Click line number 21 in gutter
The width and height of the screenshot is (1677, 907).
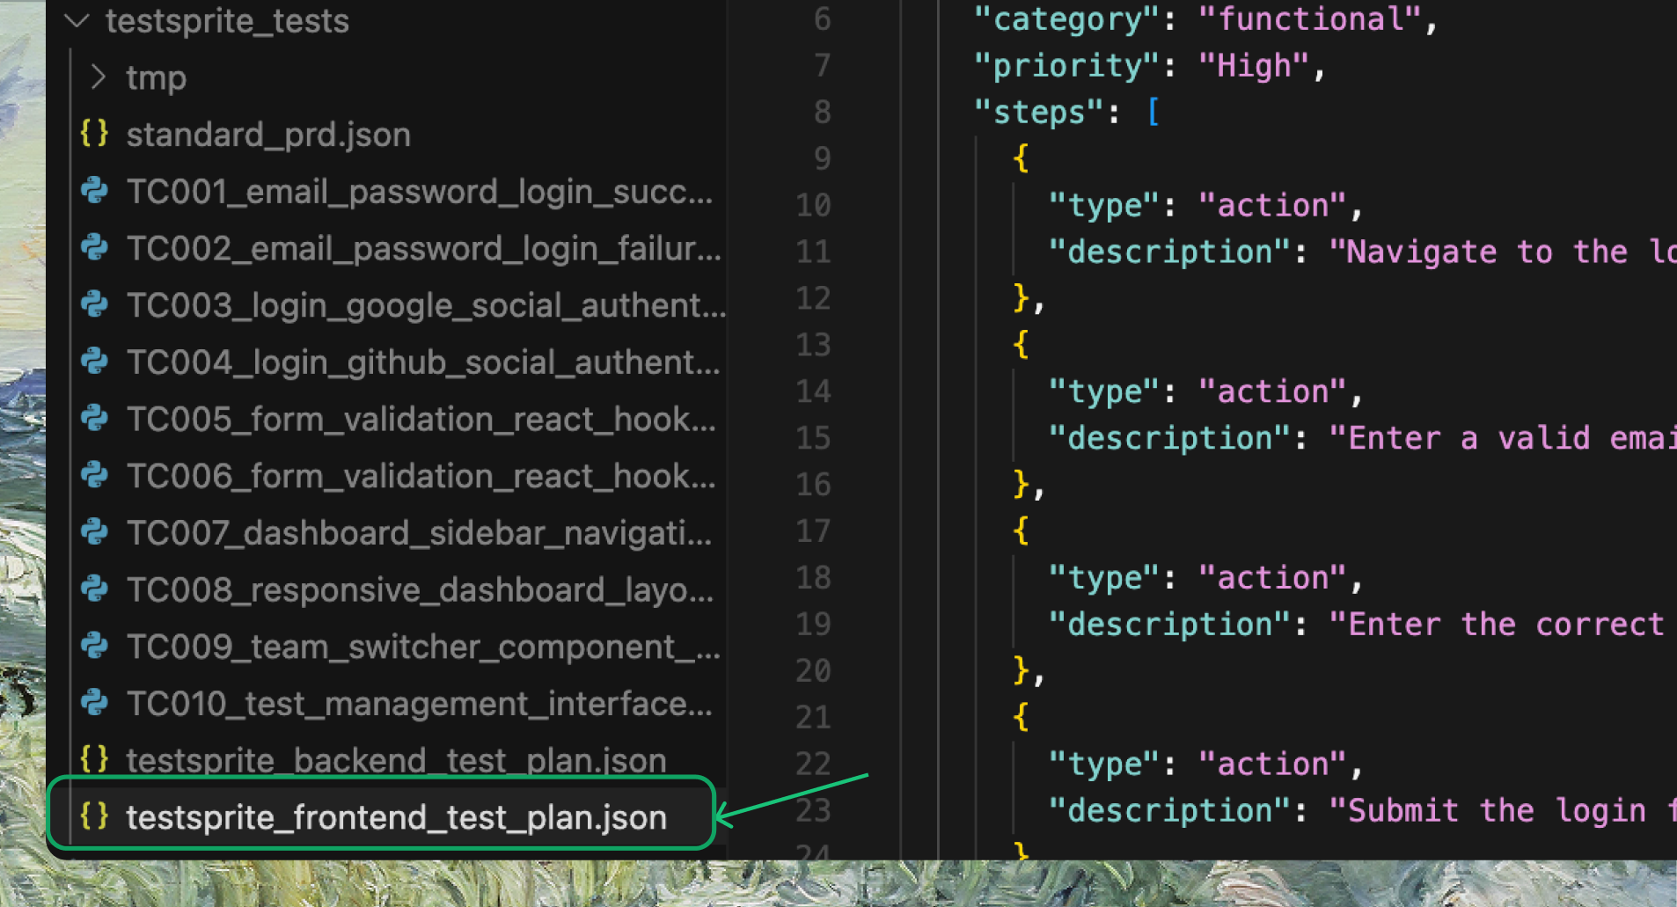click(x=813, y=718)
